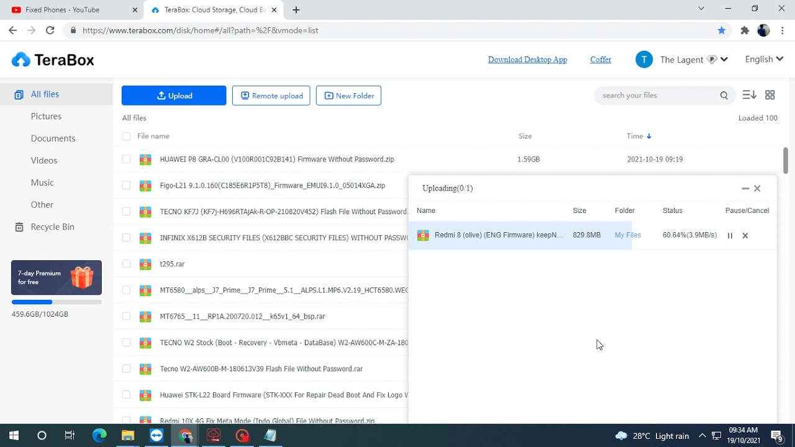
Task: Open Coffer link
Action: tap(601, 60)
